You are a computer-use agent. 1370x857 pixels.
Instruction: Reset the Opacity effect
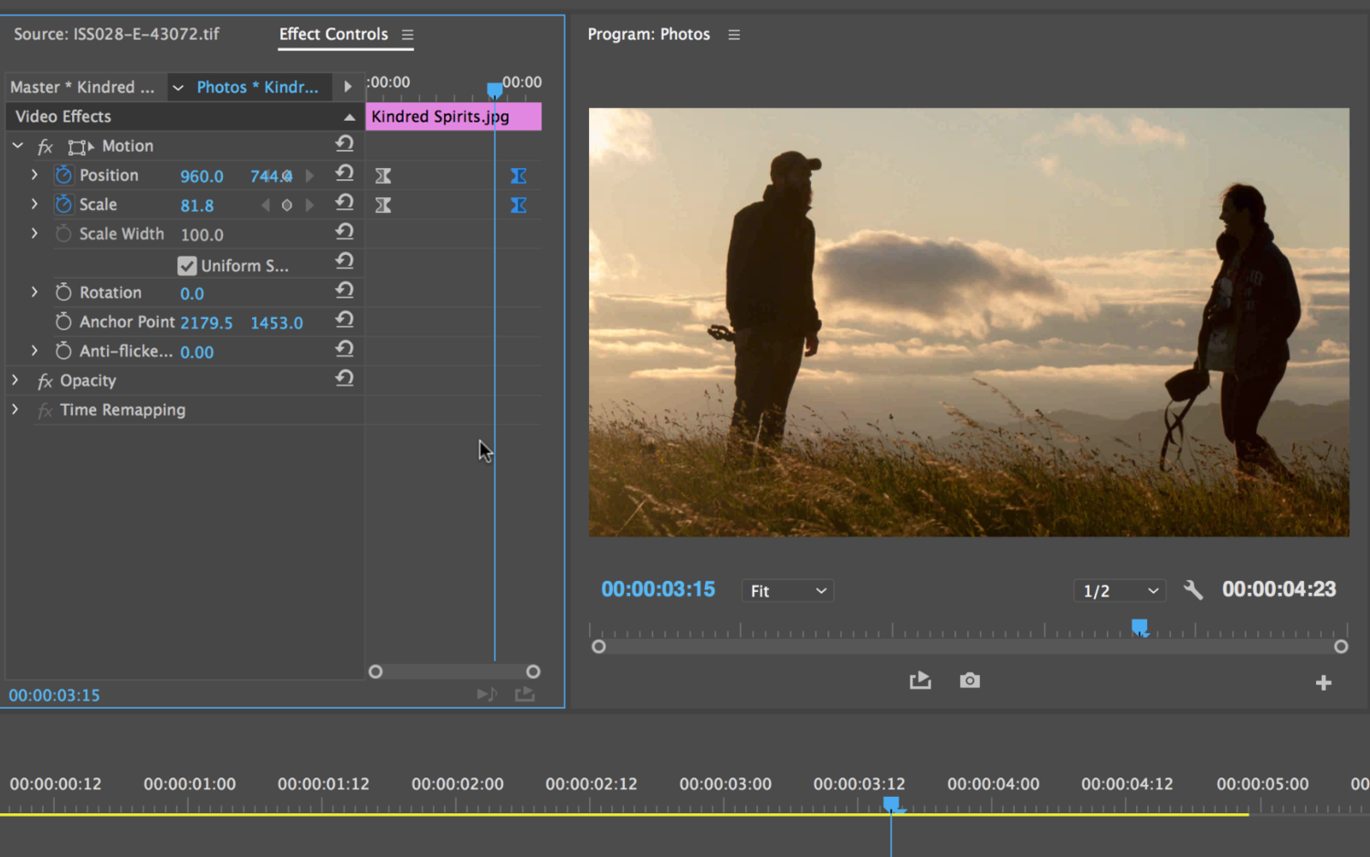[x=344, y=378]
